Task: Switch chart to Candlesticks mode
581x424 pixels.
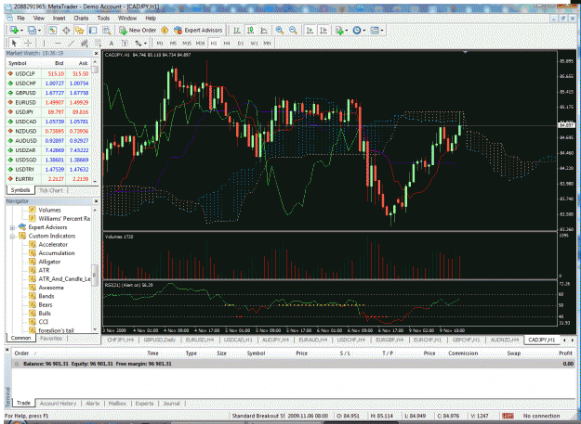Action: pyautogui.click(x=250, y=31)
